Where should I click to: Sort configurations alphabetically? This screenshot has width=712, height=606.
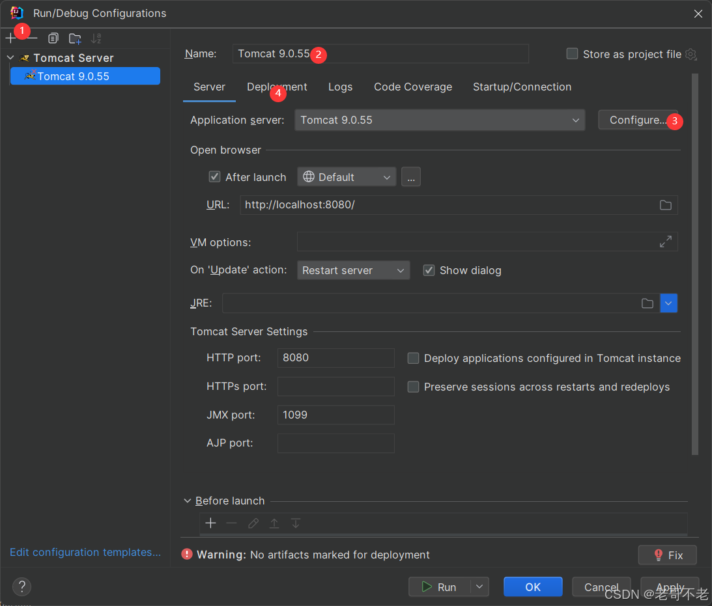point(96,38)
